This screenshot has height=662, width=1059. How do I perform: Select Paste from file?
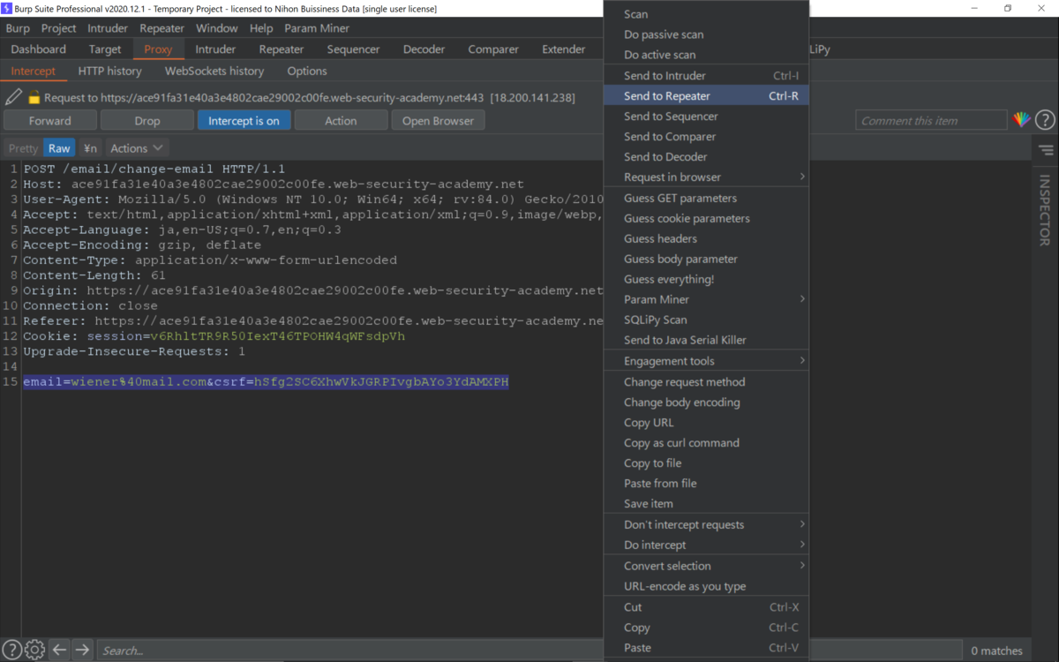point(706,483)
